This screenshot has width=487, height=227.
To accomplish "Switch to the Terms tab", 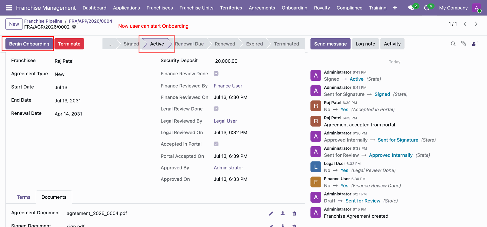I will (x=24, y=197).
